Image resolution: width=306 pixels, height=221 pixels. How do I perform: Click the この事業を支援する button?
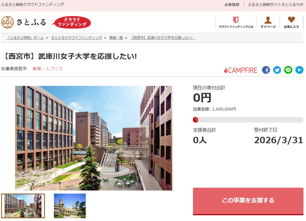[x=248, y=201]
